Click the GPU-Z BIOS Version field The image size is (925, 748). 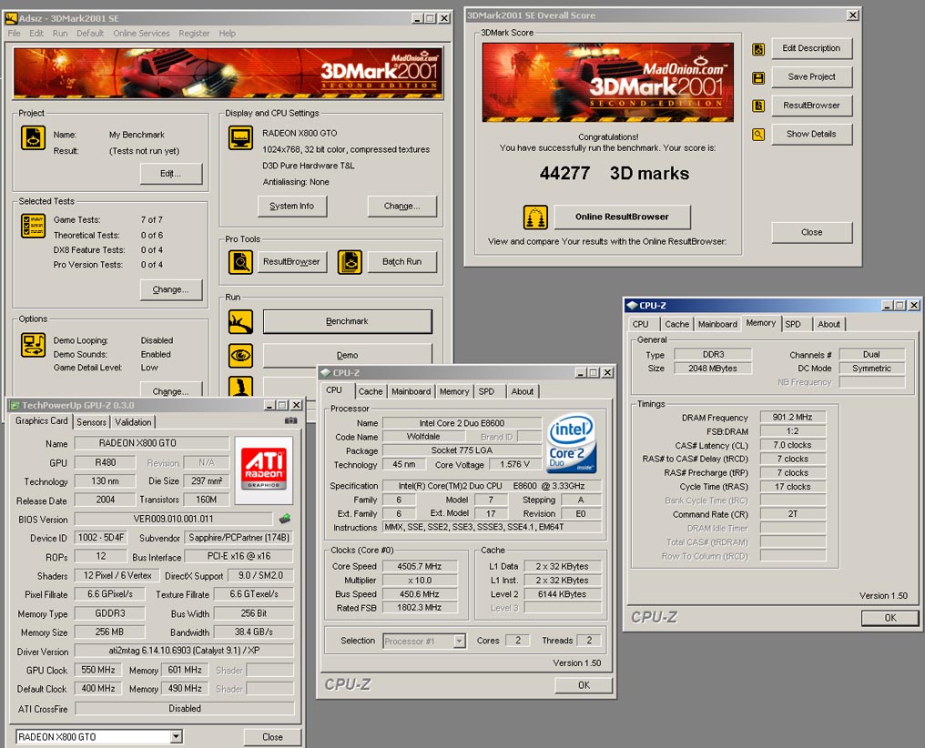pos(173,520)
